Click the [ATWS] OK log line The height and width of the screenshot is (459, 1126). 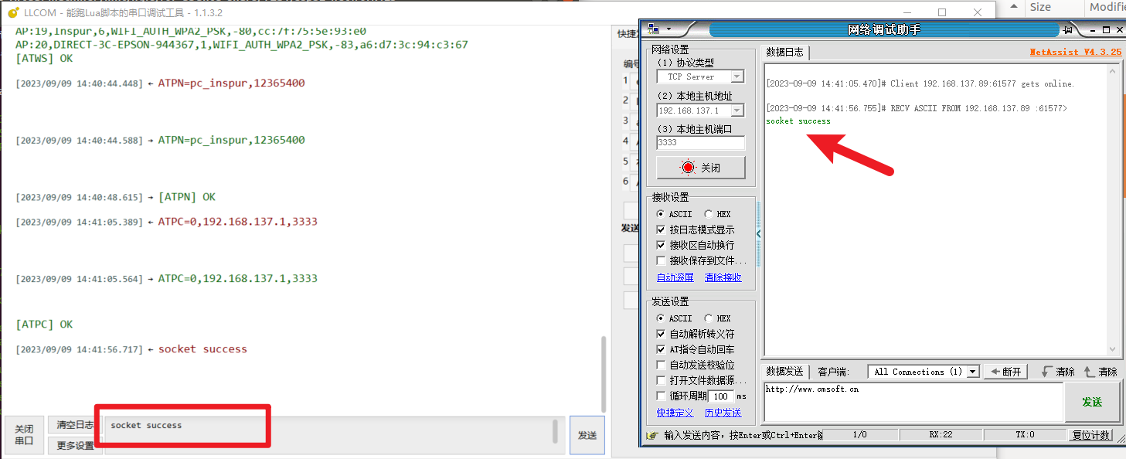tap(44, 59)
